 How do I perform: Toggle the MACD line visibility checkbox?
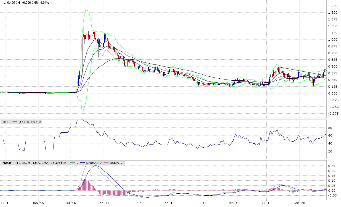click(x=78, y=163)
